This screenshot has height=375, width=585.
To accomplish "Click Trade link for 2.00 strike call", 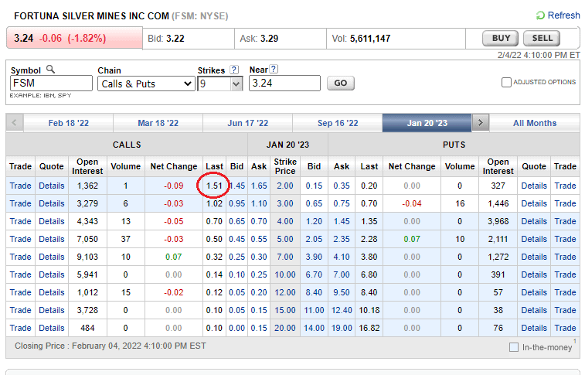I will coord(20,186).
